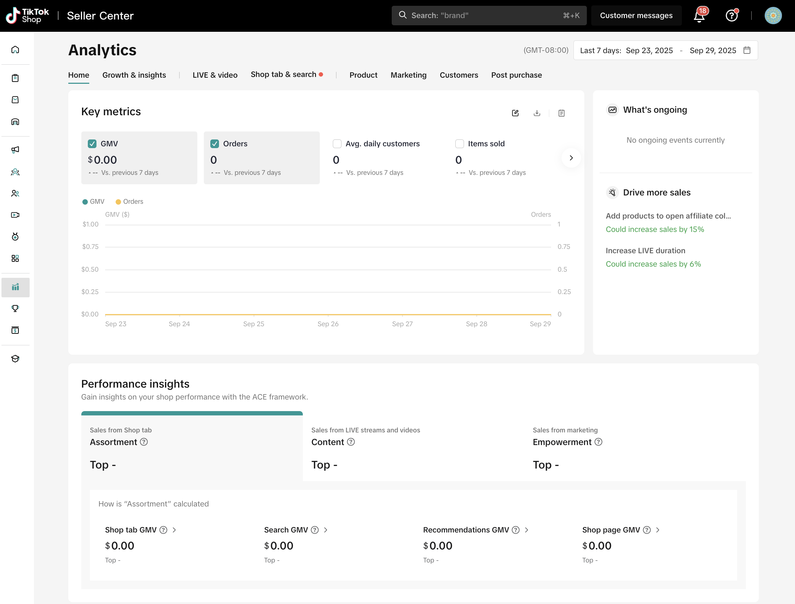Screen dimensions: 795x604
Task: Open the help question mark icon
Action: pos(731,16)
